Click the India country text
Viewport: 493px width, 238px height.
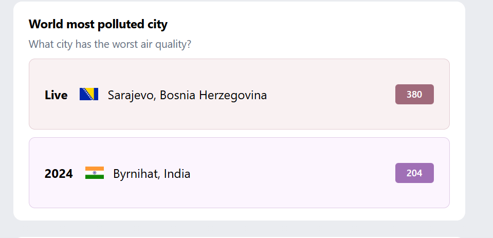[x=177, y=174]
